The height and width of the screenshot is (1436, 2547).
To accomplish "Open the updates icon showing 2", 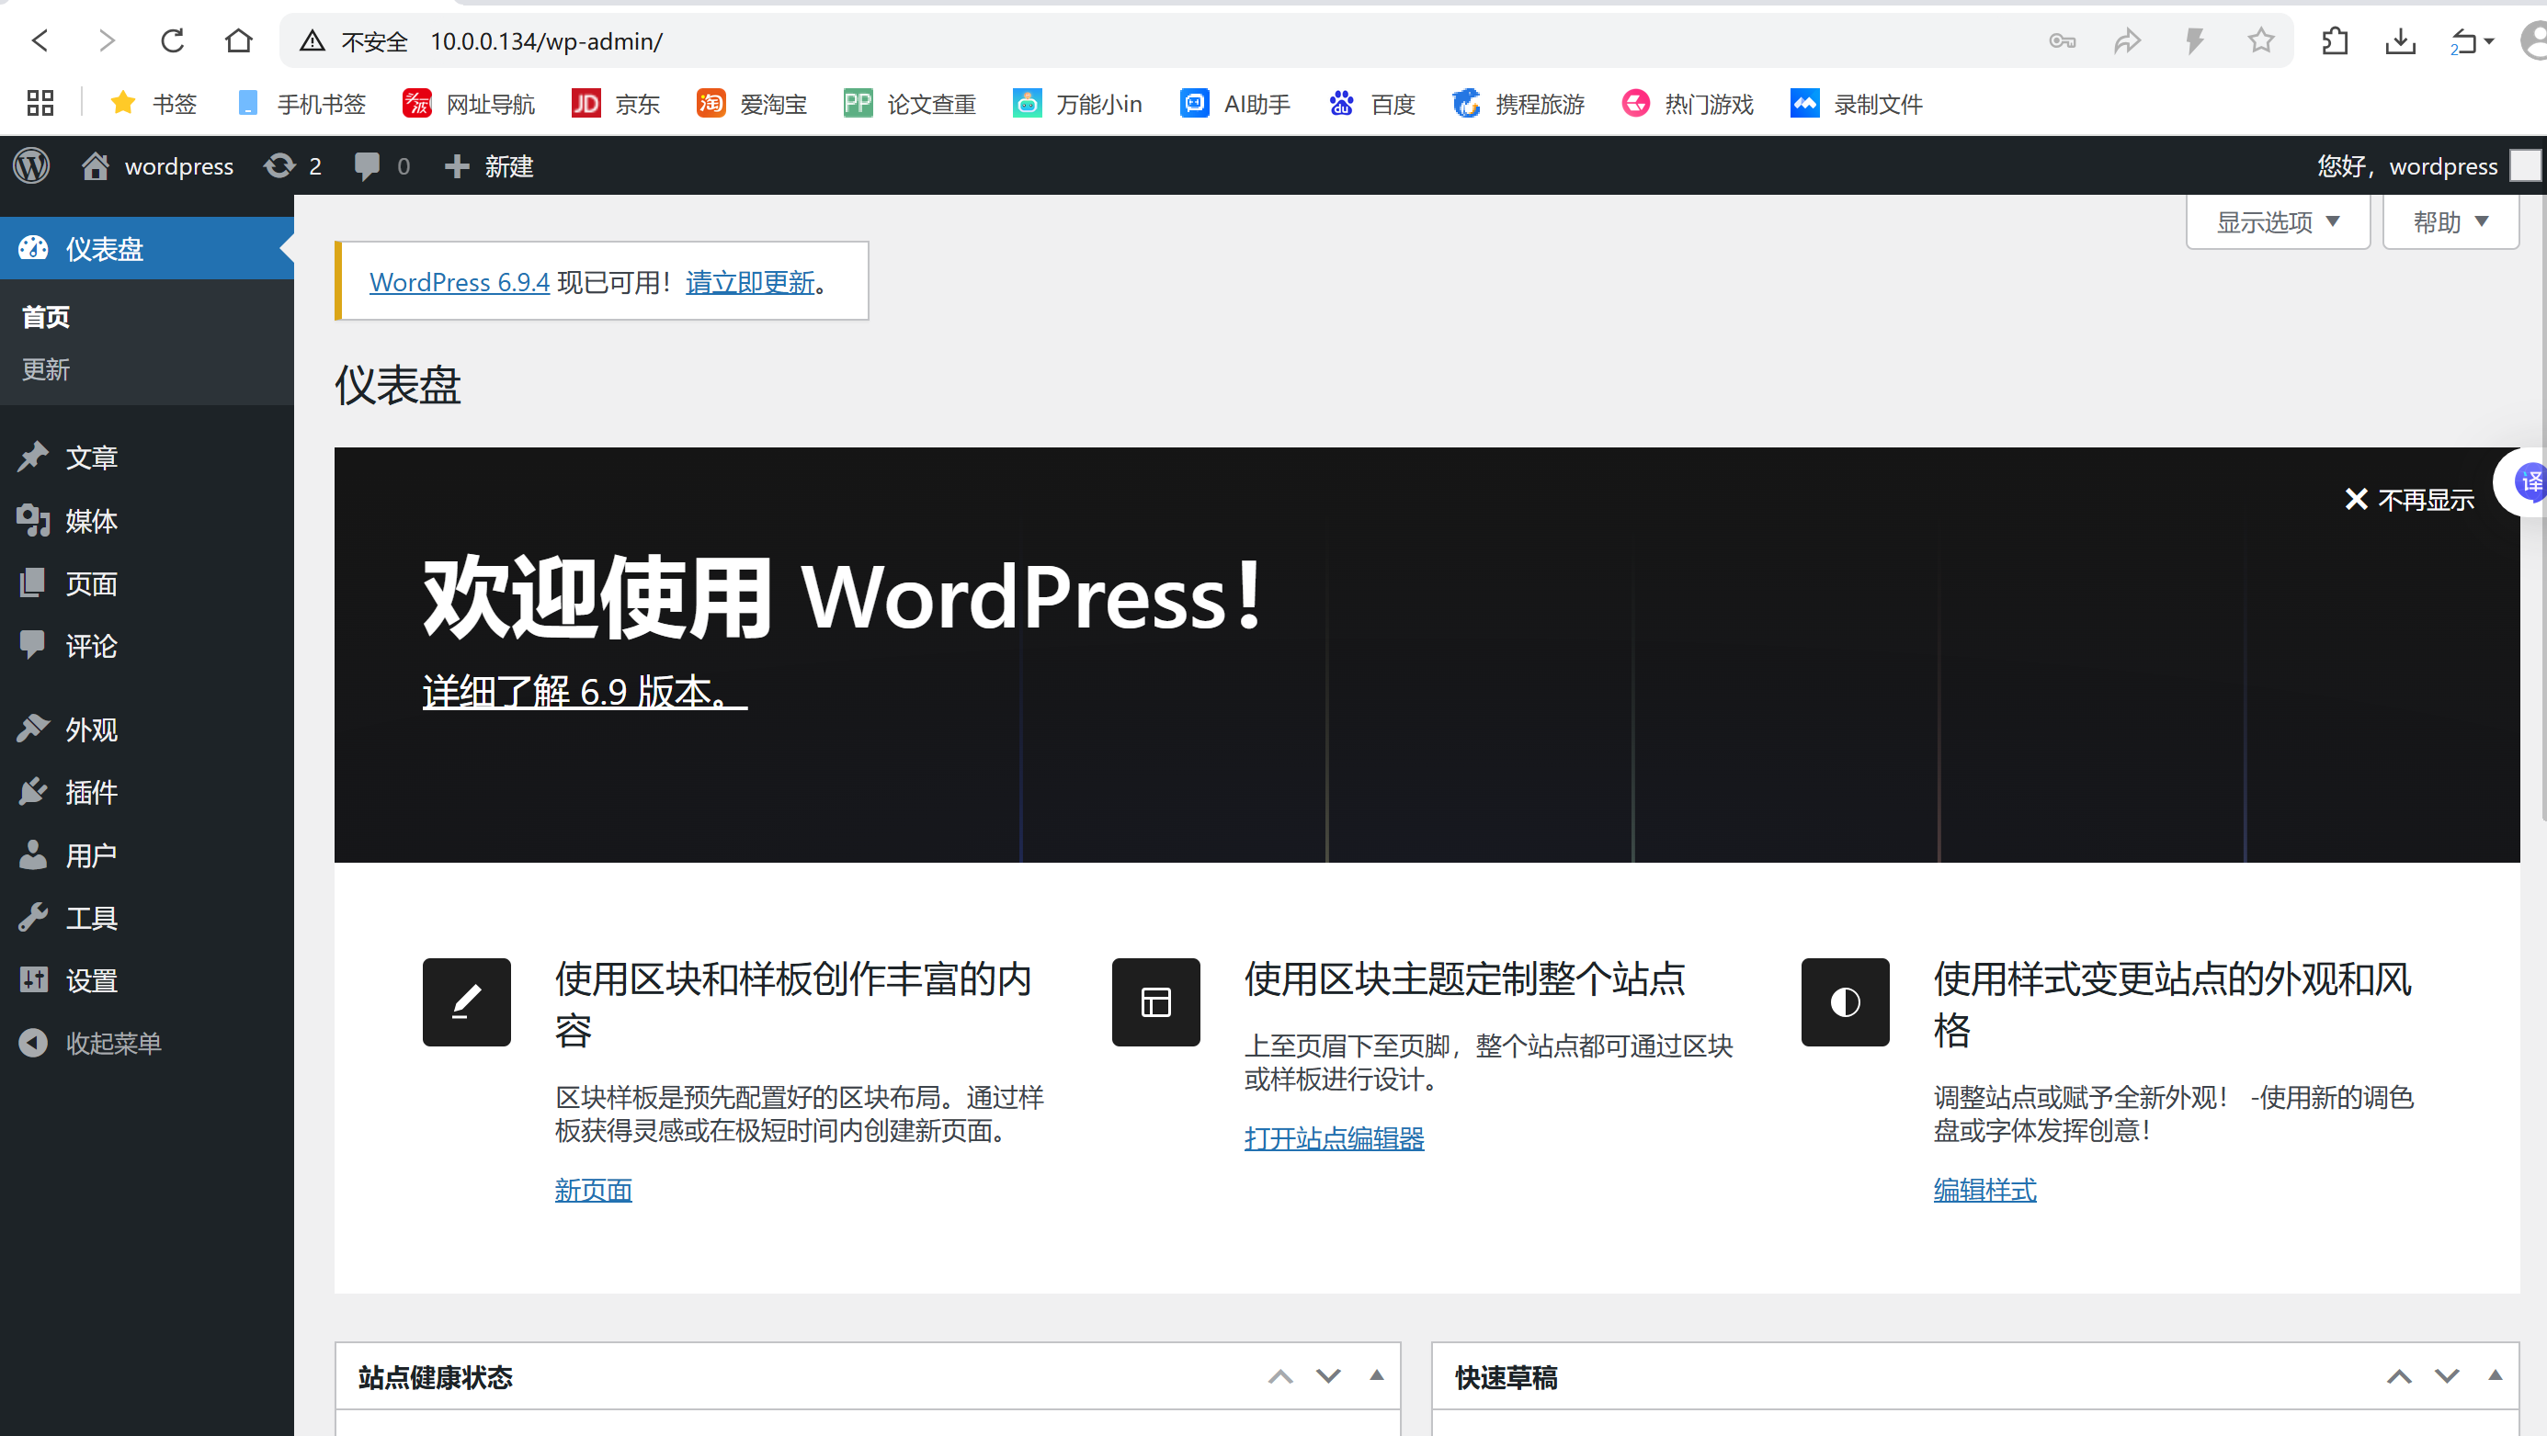I will pos(292,166).
